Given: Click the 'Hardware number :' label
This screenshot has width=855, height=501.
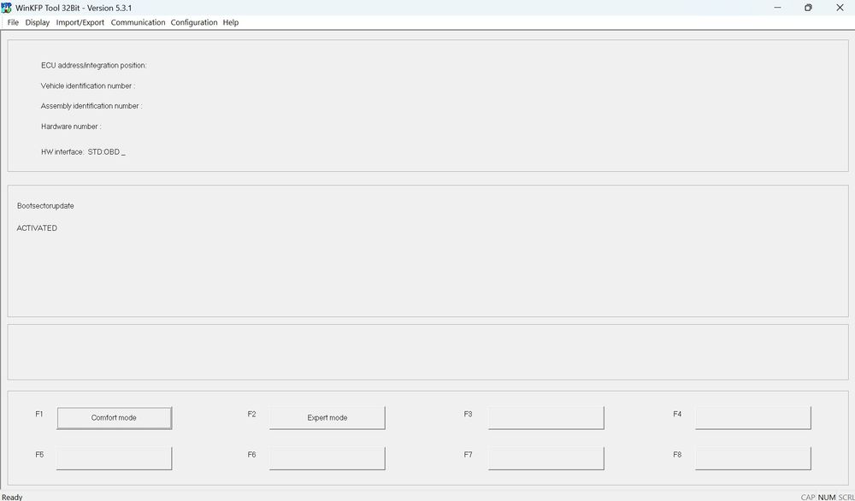Looking at the screenshot, I should 71,127.
